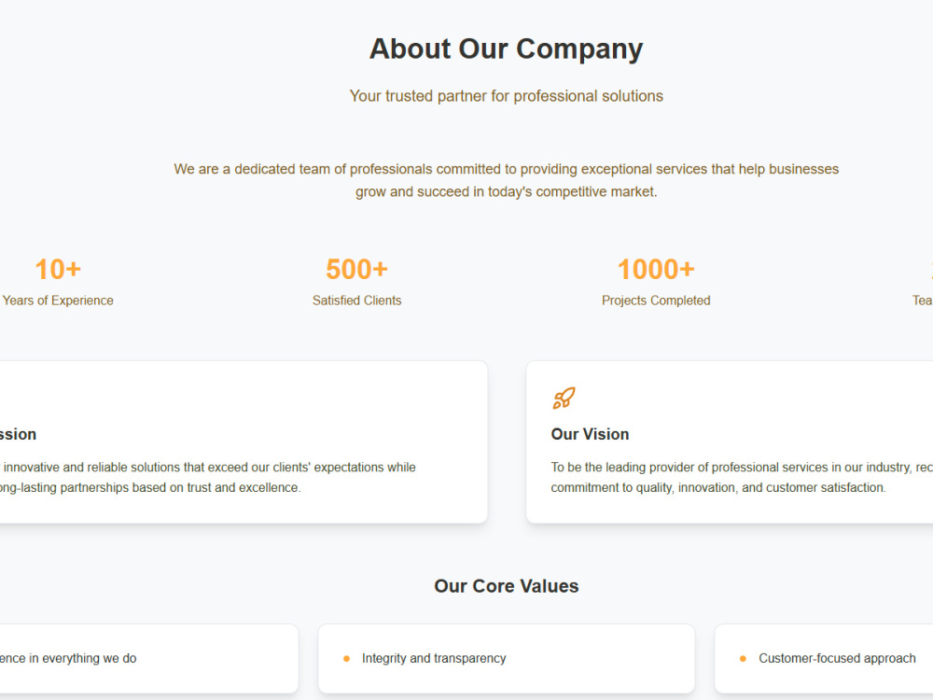Click the Our Vision description paragraph
The width and height of the screenshot is (933, 700).
click(x=742, y=477)
